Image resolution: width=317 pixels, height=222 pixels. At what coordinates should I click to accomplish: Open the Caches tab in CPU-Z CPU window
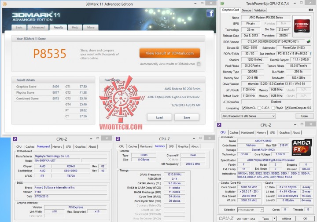[x=234, y=133]
